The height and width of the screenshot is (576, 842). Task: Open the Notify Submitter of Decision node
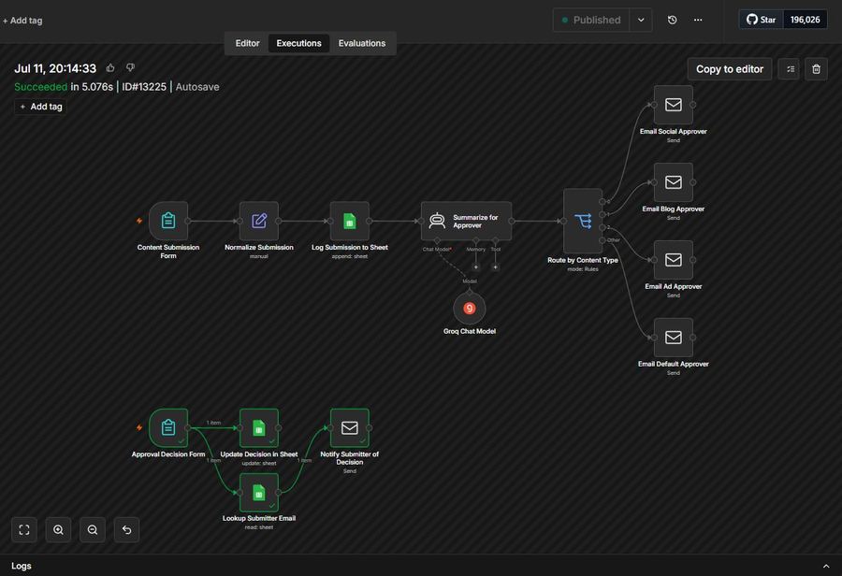click(x=350, y=428)
